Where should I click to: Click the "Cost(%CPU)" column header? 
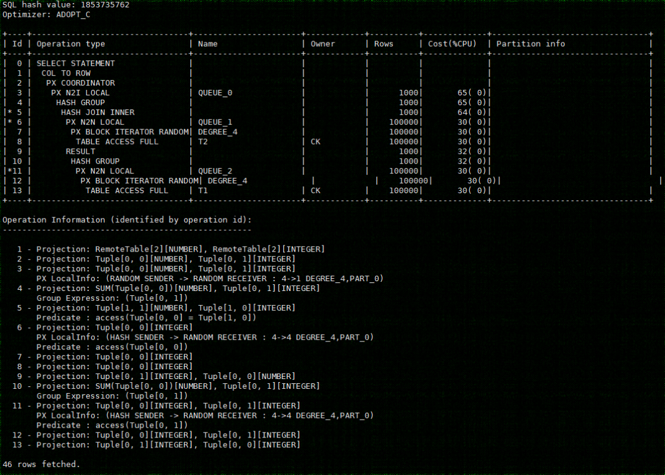point(452,44)
